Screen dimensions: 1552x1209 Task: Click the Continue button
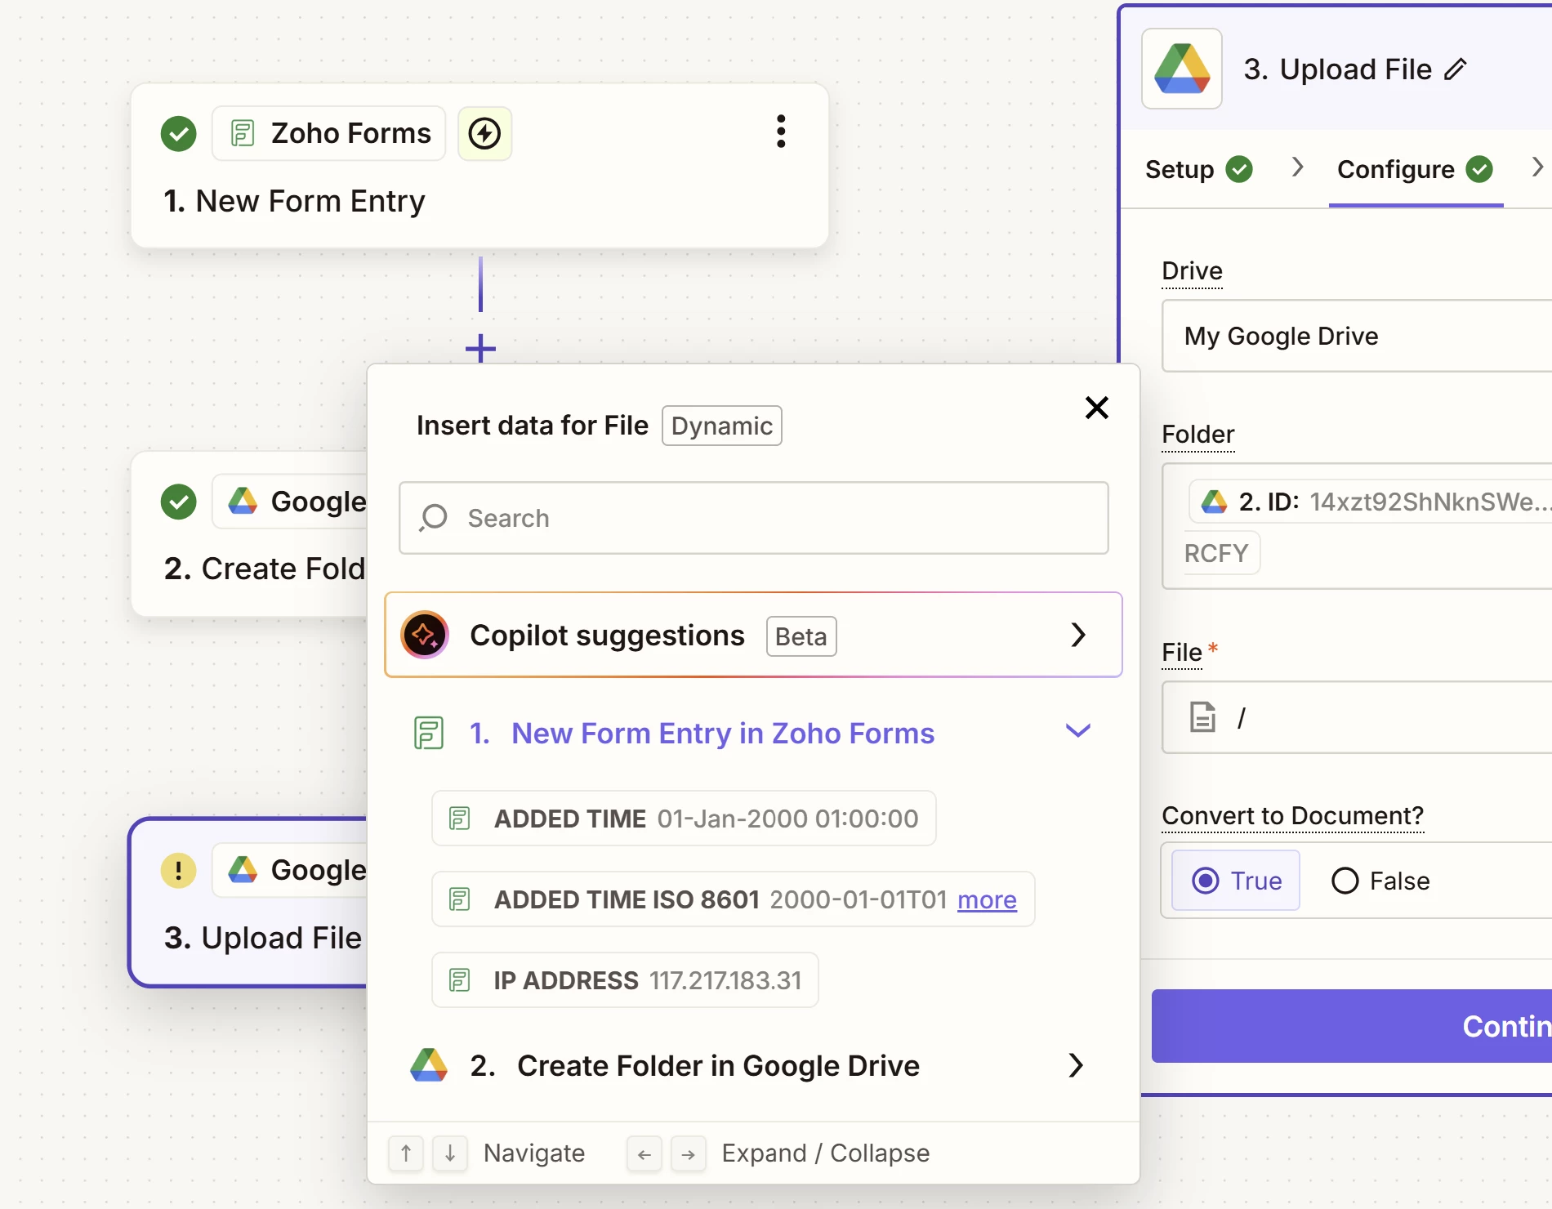tap(1352, 1026)
